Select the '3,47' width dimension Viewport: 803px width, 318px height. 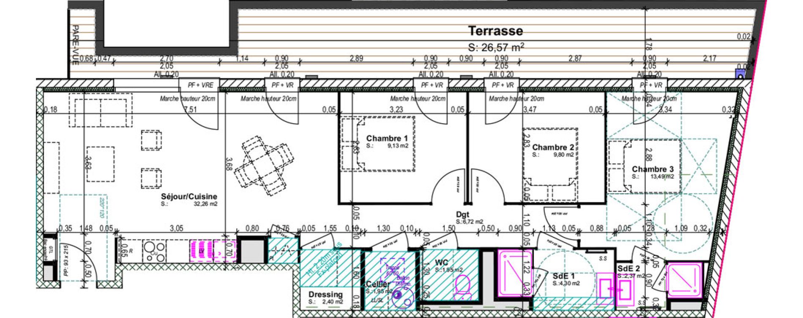[529, 110]
